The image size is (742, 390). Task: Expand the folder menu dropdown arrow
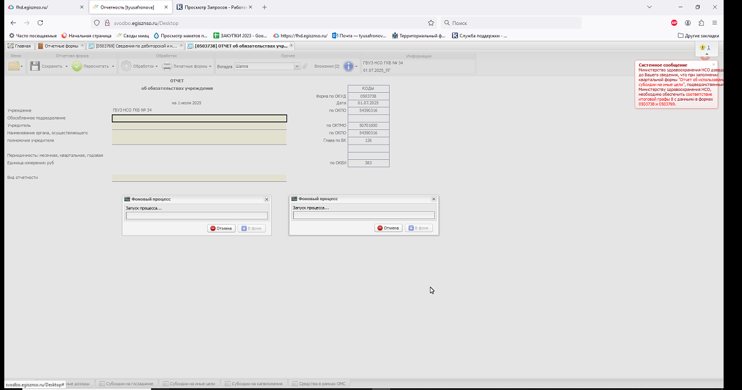[22, 67]
